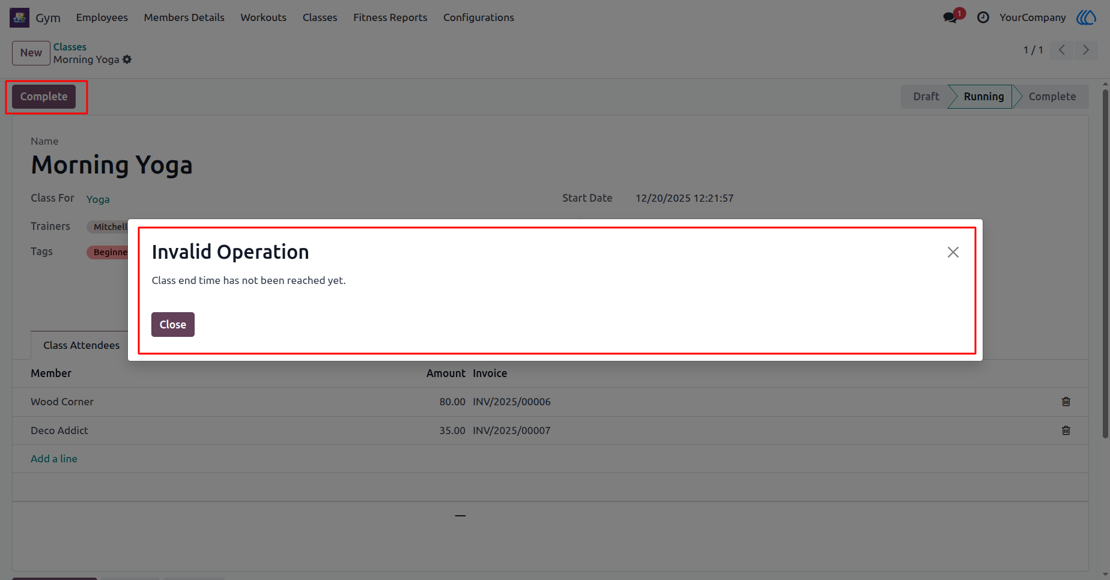
Task: Open the Yoga class type link
Action: (98, 199)
